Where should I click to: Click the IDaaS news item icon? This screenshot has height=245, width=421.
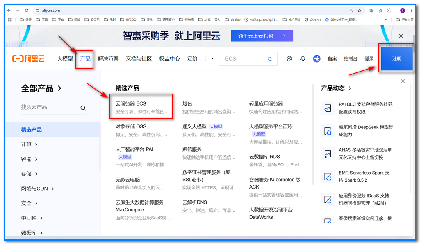[x=328, y=200]
